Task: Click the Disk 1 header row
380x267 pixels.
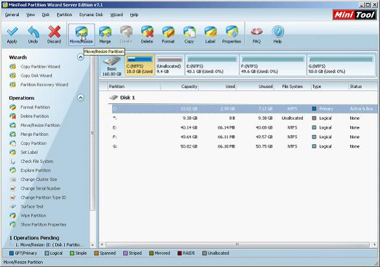Action: [x=242, y=98]
